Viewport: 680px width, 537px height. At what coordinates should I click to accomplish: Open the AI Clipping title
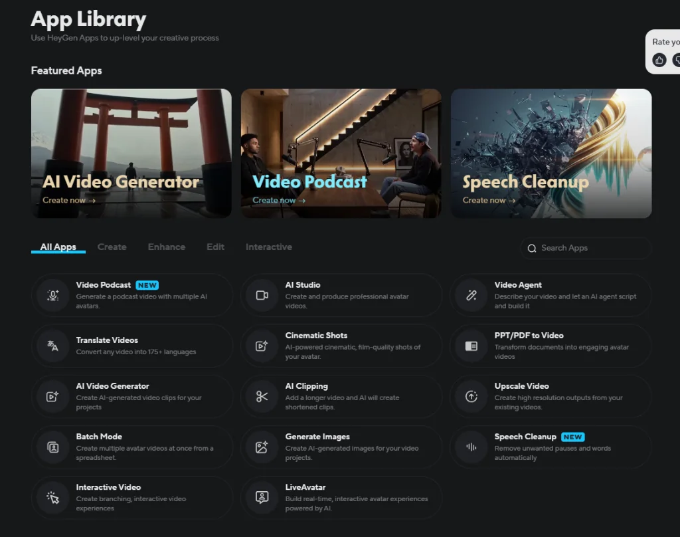pyautogui.click(x=306, y=386)
